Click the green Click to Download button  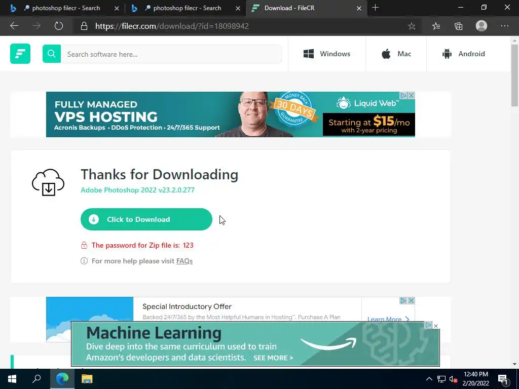[146, 219]
